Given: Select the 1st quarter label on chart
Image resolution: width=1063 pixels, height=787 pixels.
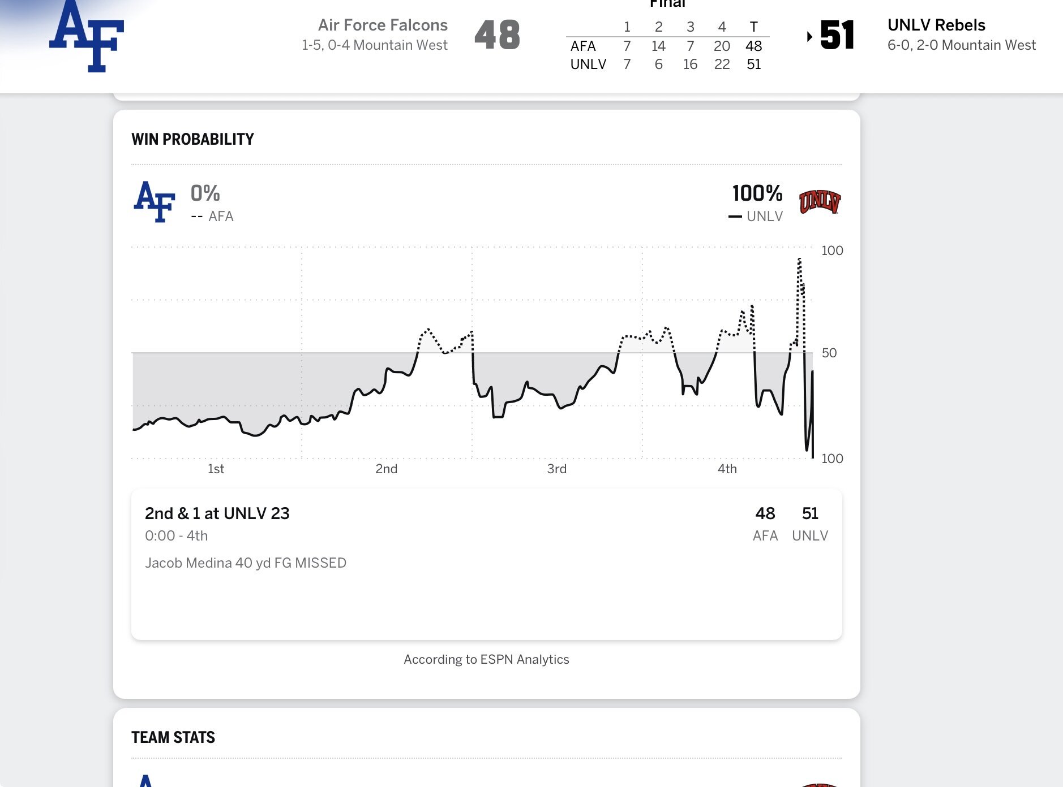Looking at the screenshot, I should 216,469.
